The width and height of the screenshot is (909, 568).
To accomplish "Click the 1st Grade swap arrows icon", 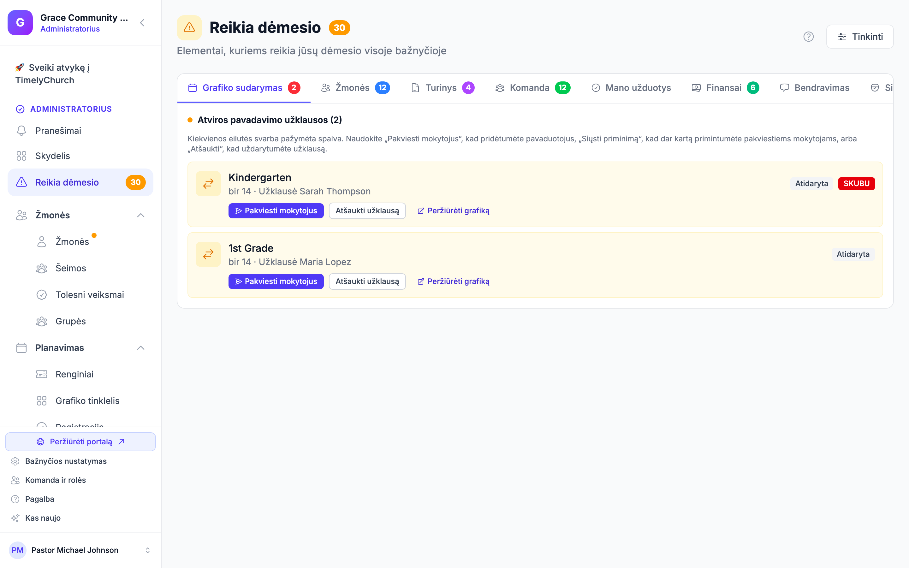I will click(208, 254).
